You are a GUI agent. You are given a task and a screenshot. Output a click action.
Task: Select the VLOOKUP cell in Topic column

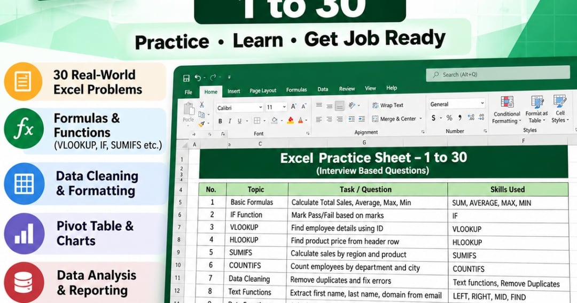click(256, 227)
